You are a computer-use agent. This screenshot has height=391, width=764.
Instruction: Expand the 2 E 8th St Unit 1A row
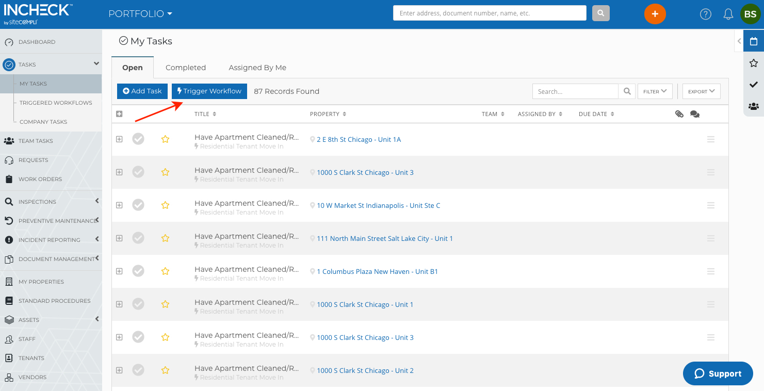(119, 139)
